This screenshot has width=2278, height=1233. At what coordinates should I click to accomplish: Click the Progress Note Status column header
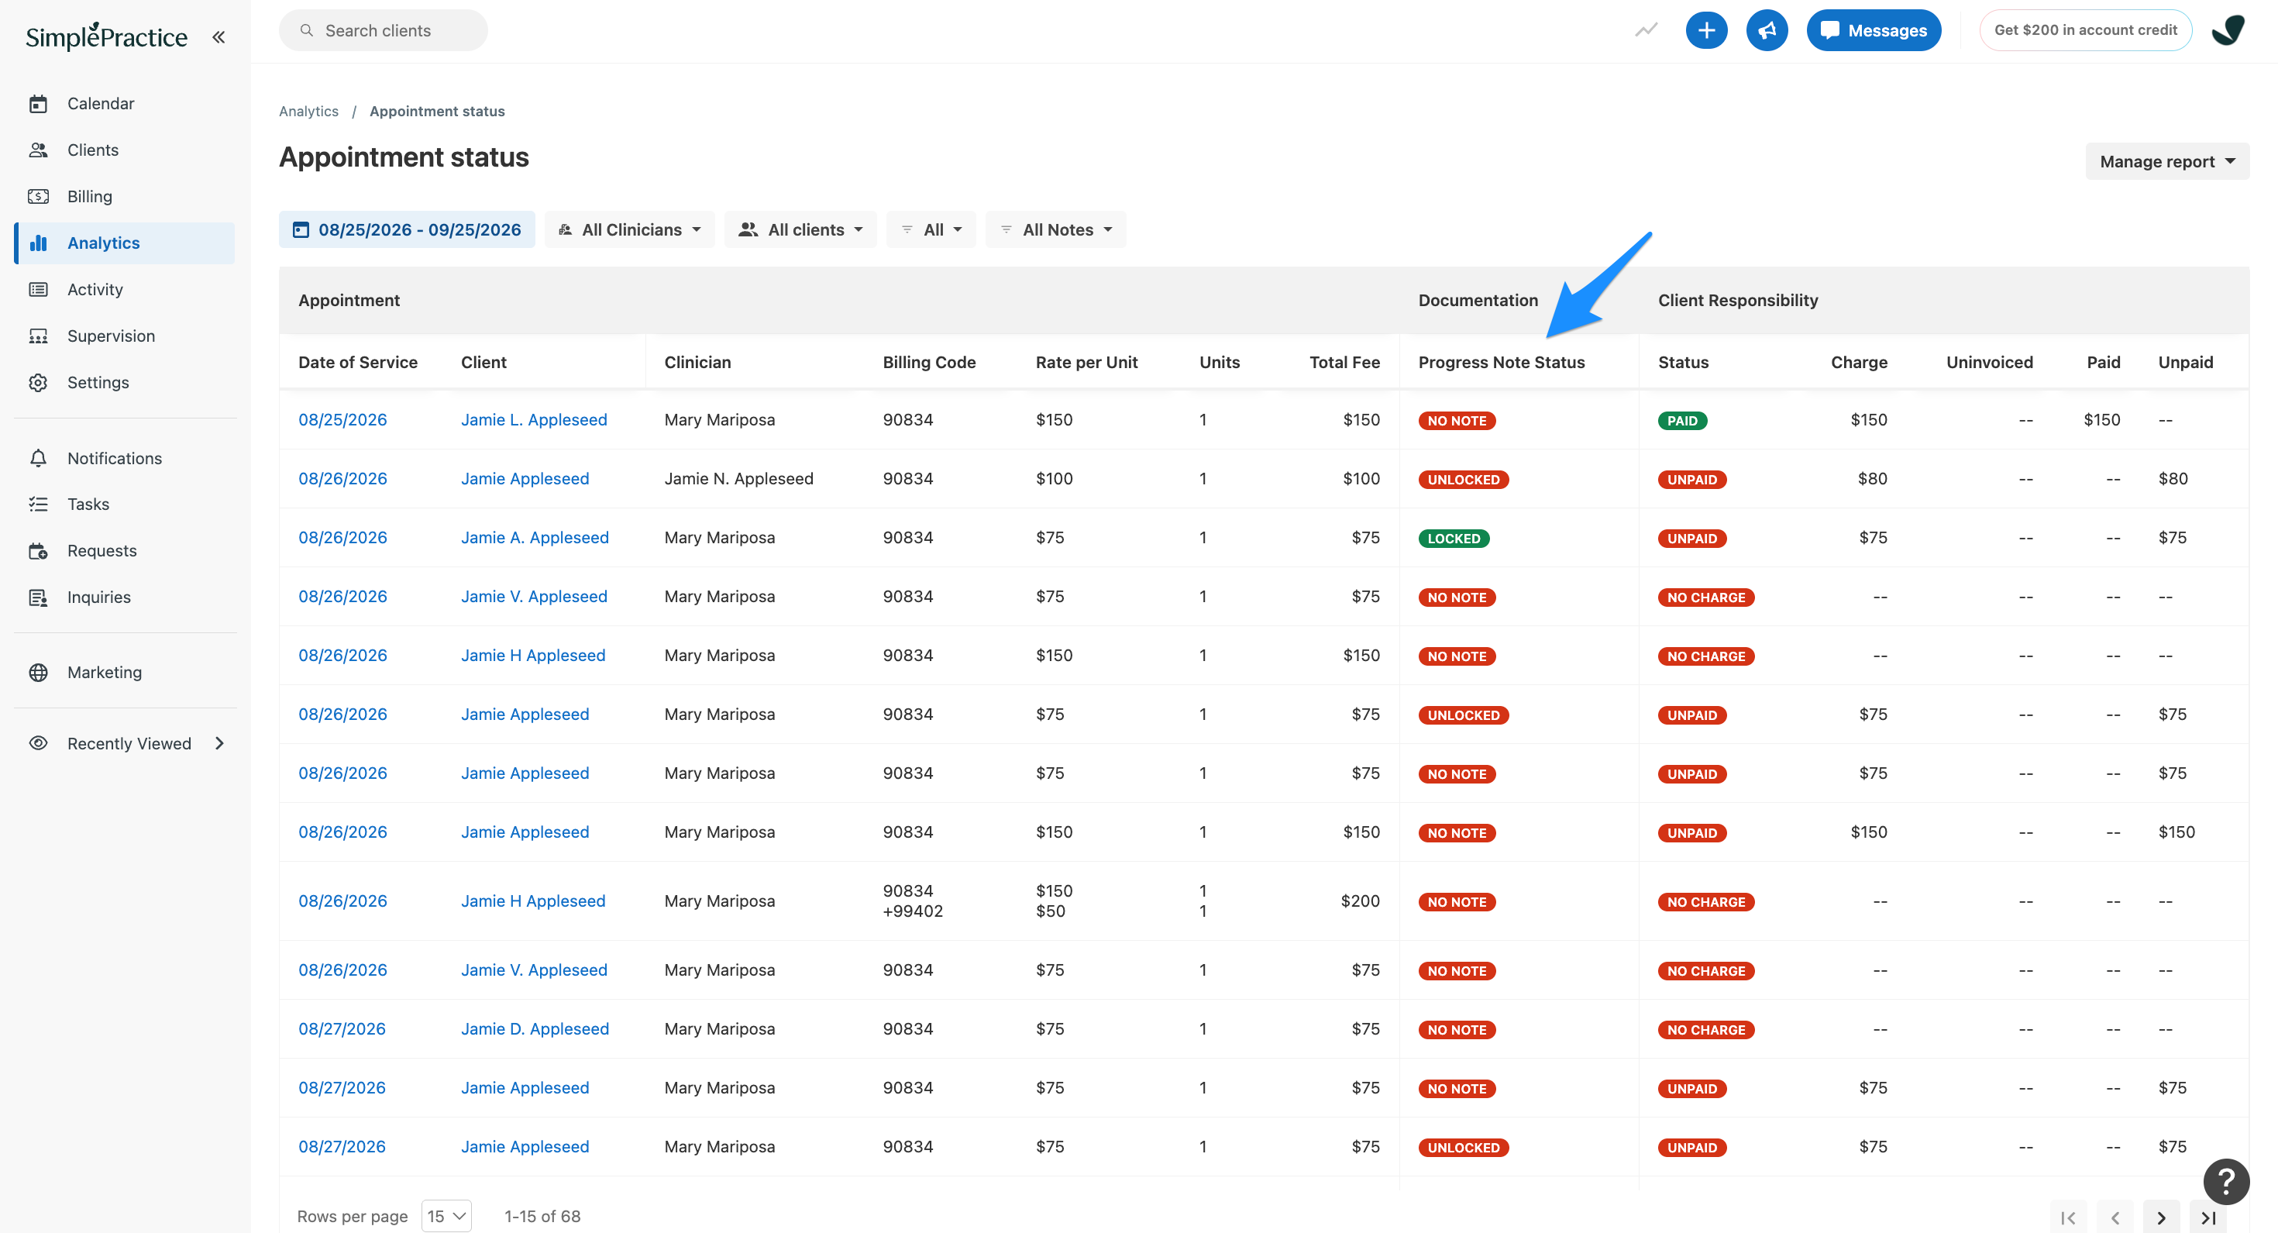(1502, 362)
